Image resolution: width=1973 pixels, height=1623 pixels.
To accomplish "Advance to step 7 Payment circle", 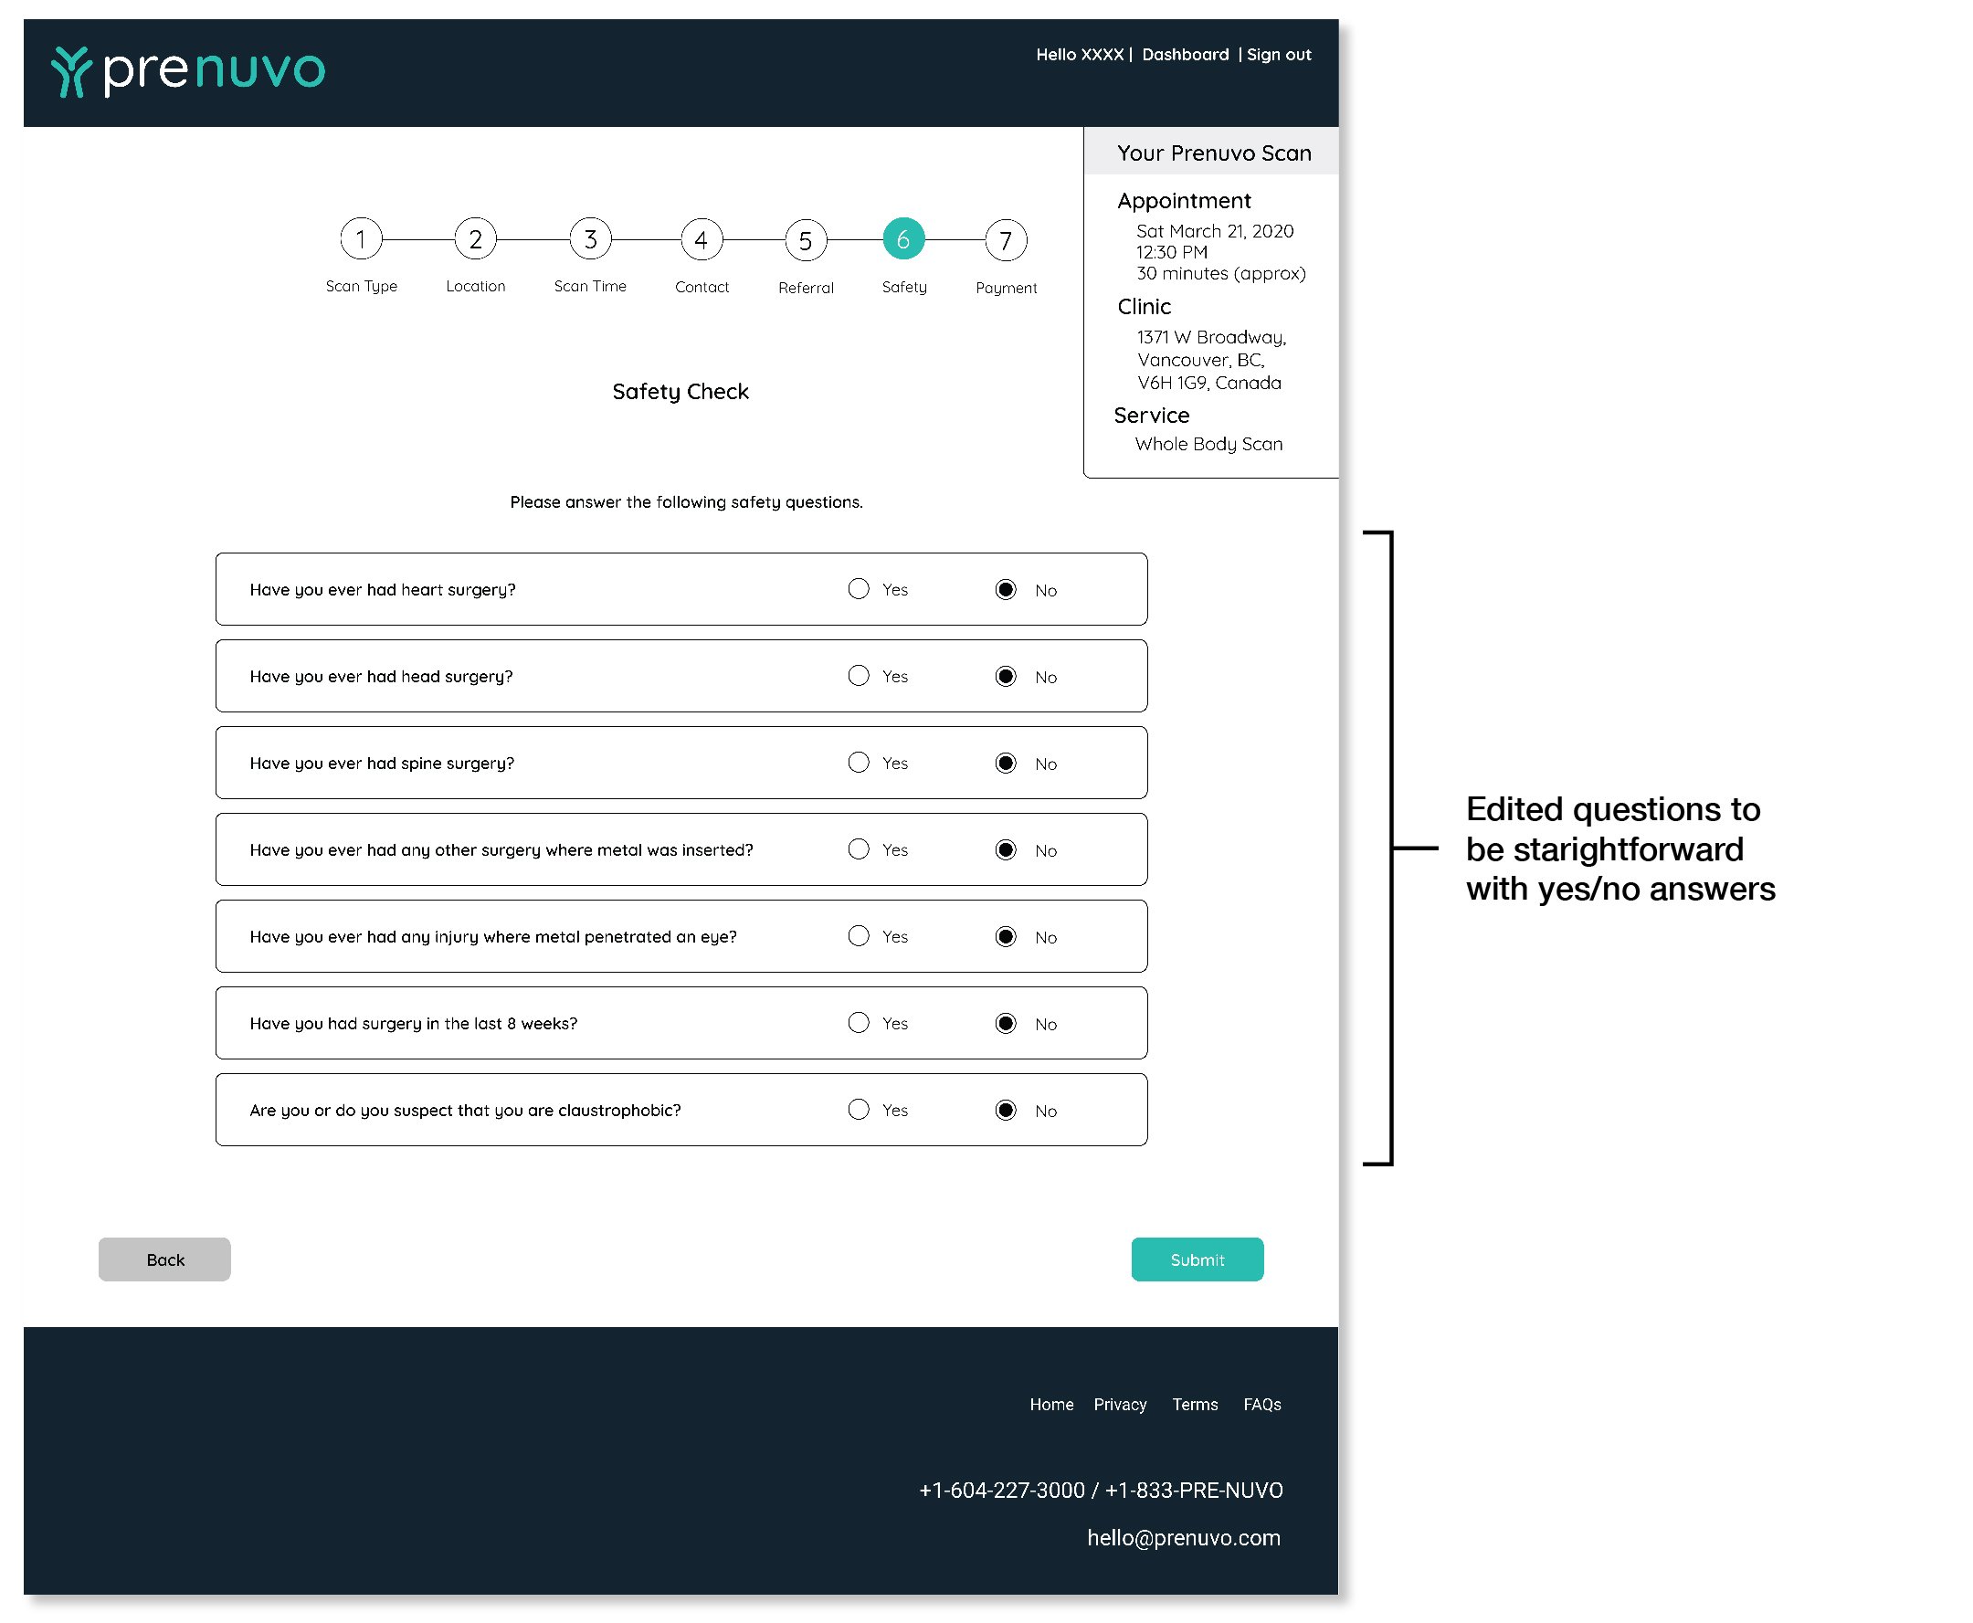I will [1005, 241].
